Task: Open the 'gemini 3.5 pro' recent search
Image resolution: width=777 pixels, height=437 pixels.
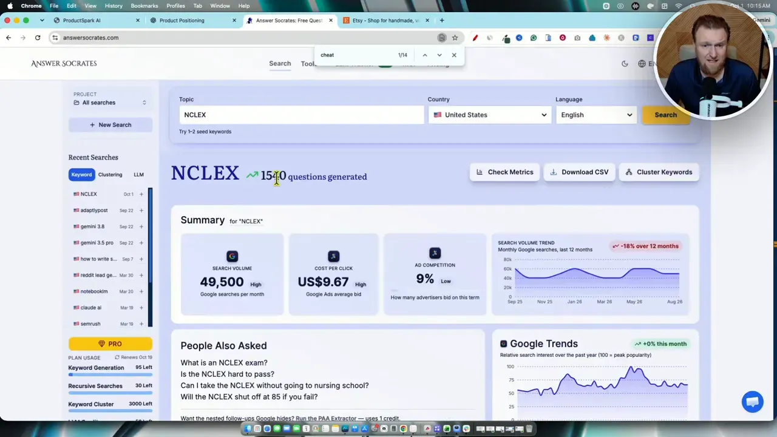Action: [x=97, y=243]
